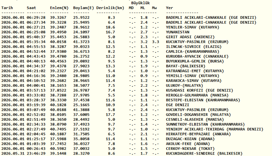Click latitude value 40.0188

coord(58,110)
